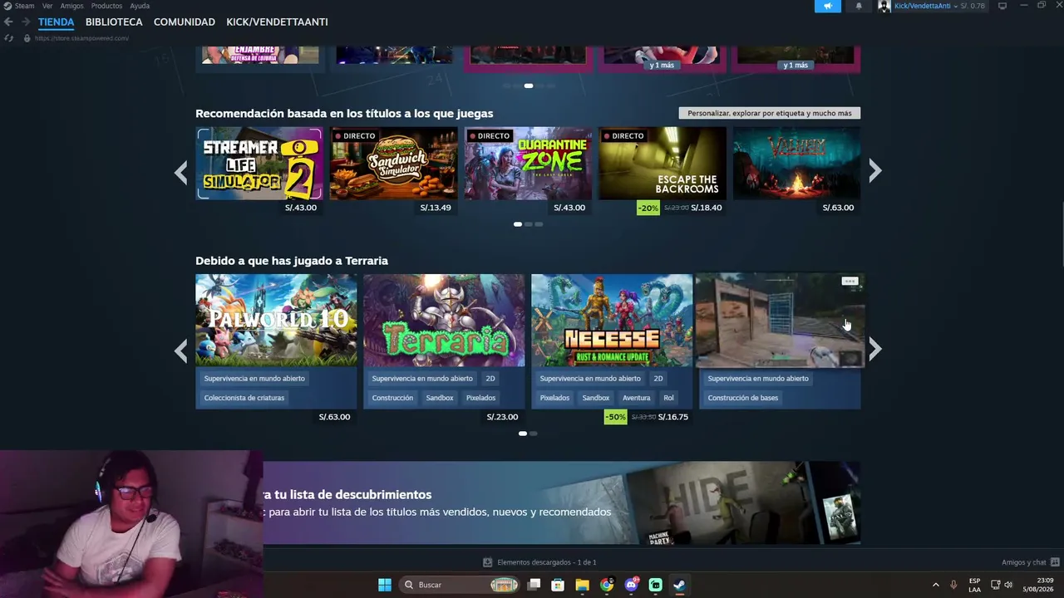
Task: Open Elementos descargados status link
Action: click(x=546, y=562)
